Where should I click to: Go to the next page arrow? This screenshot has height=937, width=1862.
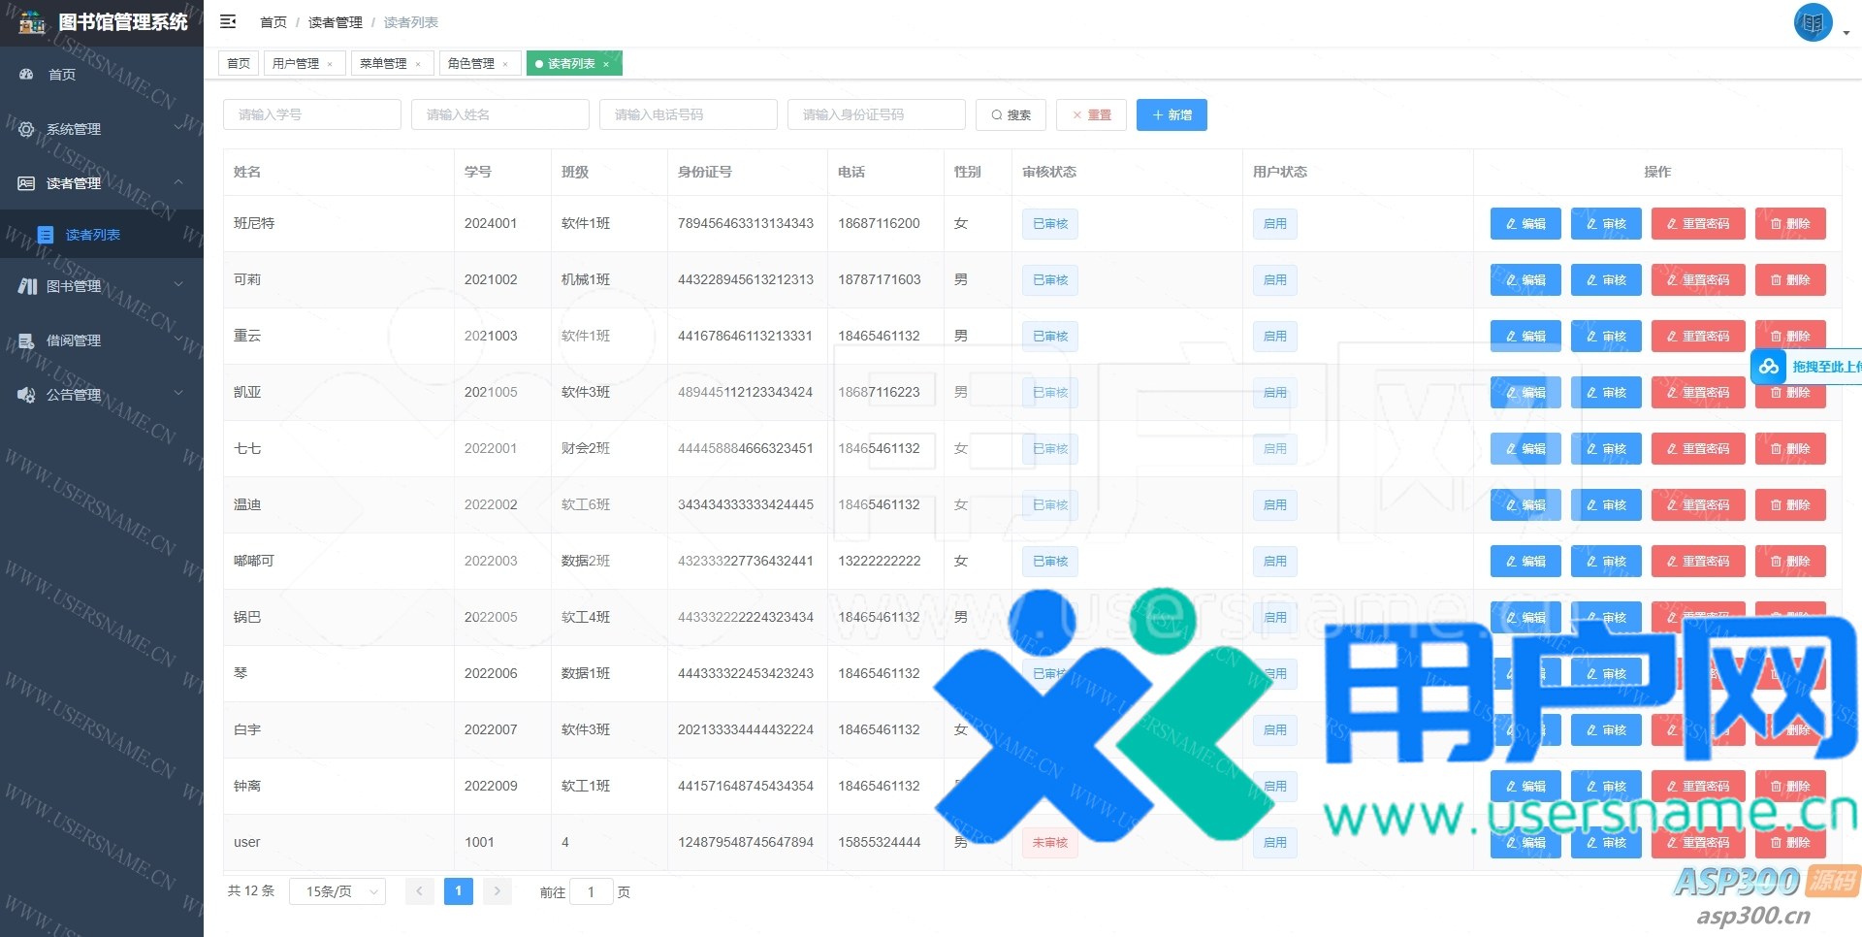(x=497, y=891)
